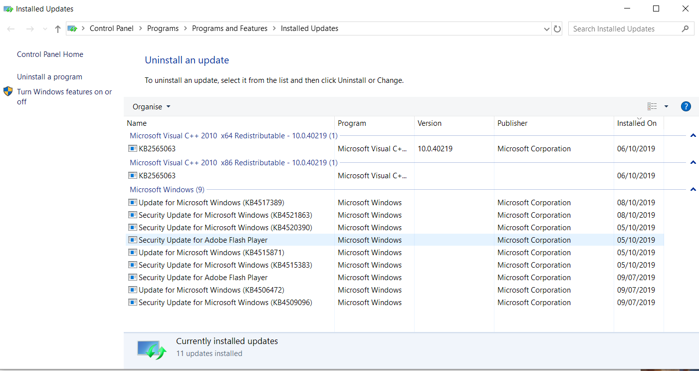Go up one level with Up arrow
Viewport: 699px width, 371px height.
(x=58, y=29)
